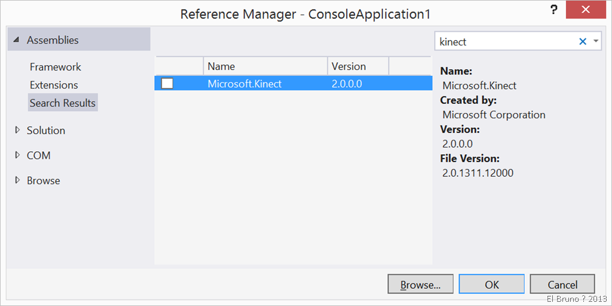Expand the Browse category arrow in sidebar

point(17,180)
